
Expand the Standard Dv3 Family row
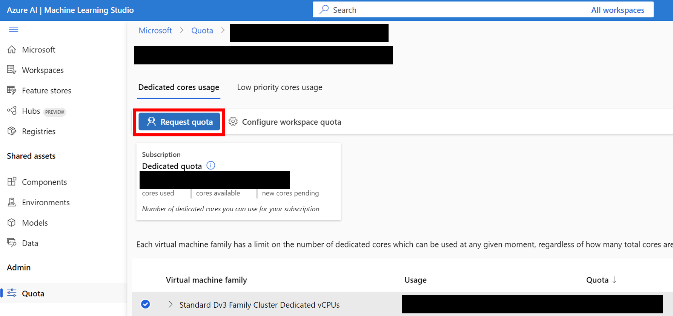pos(171,304)
